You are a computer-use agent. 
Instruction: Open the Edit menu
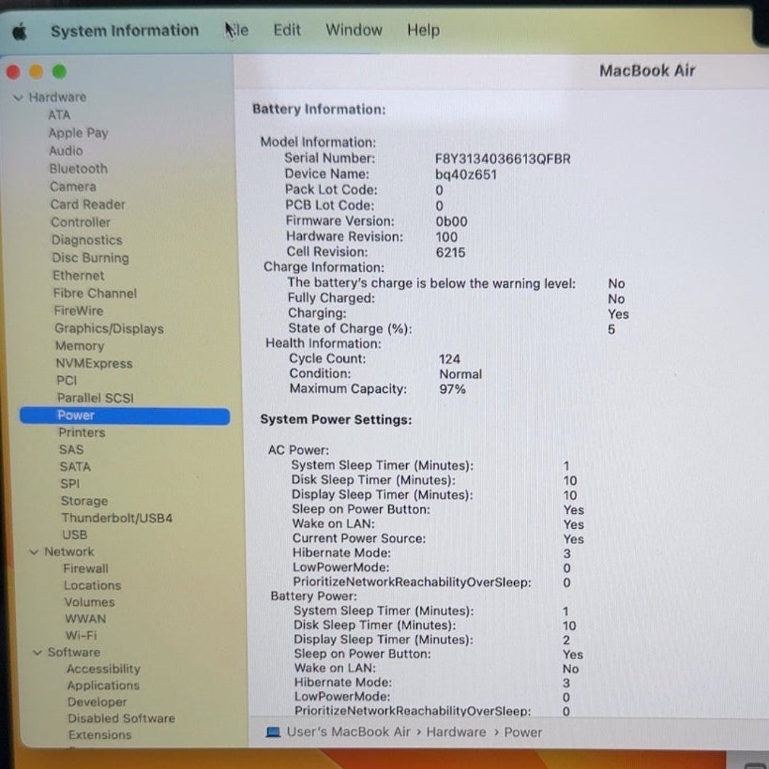[x=287, y=30]
